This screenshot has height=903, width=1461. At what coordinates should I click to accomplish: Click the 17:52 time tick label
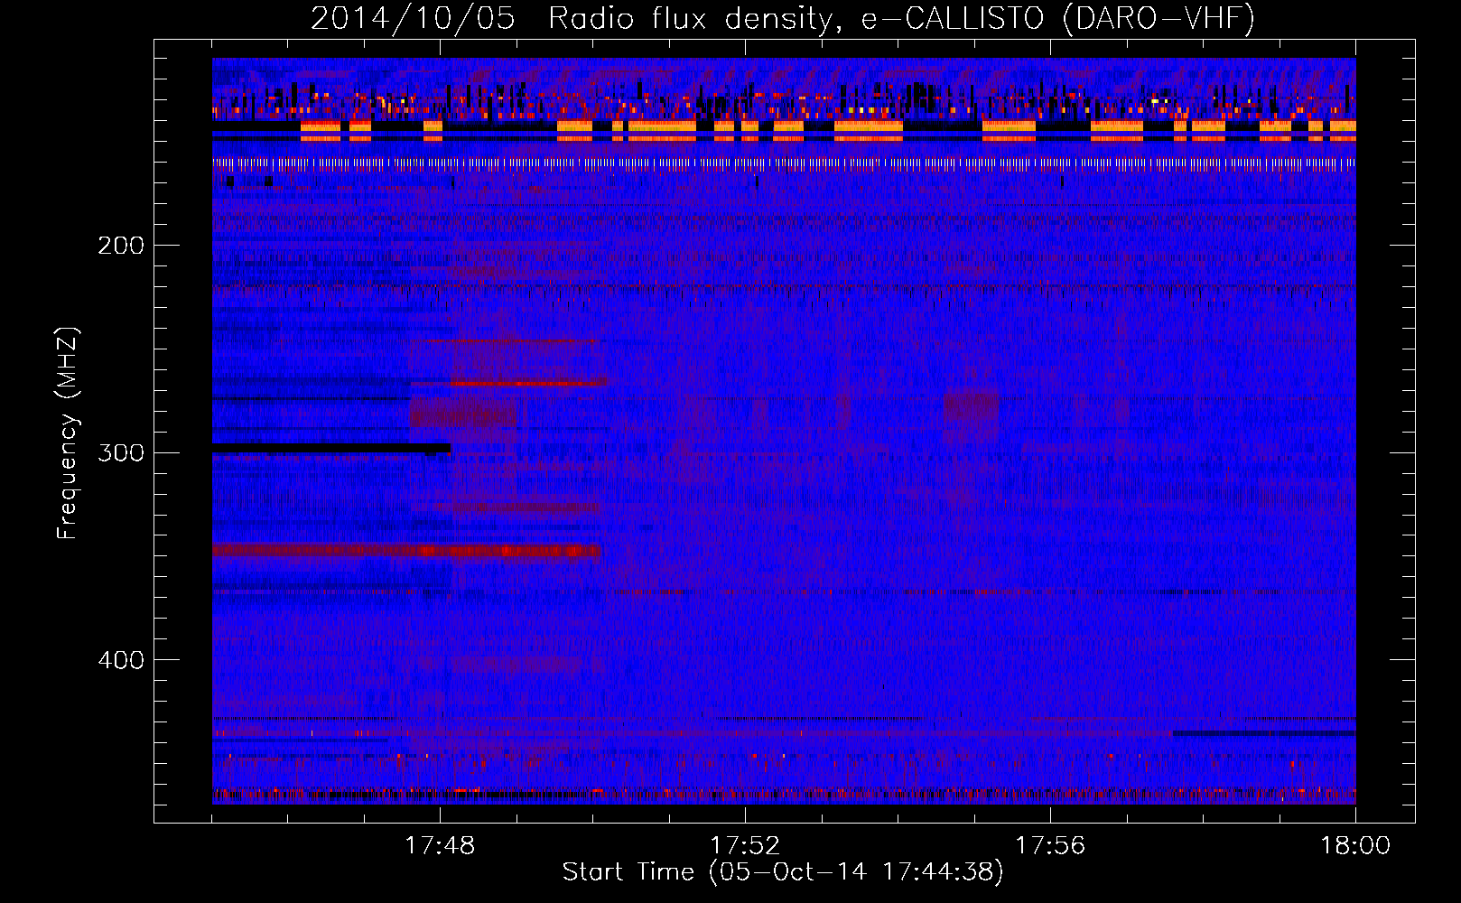point(745,846)
